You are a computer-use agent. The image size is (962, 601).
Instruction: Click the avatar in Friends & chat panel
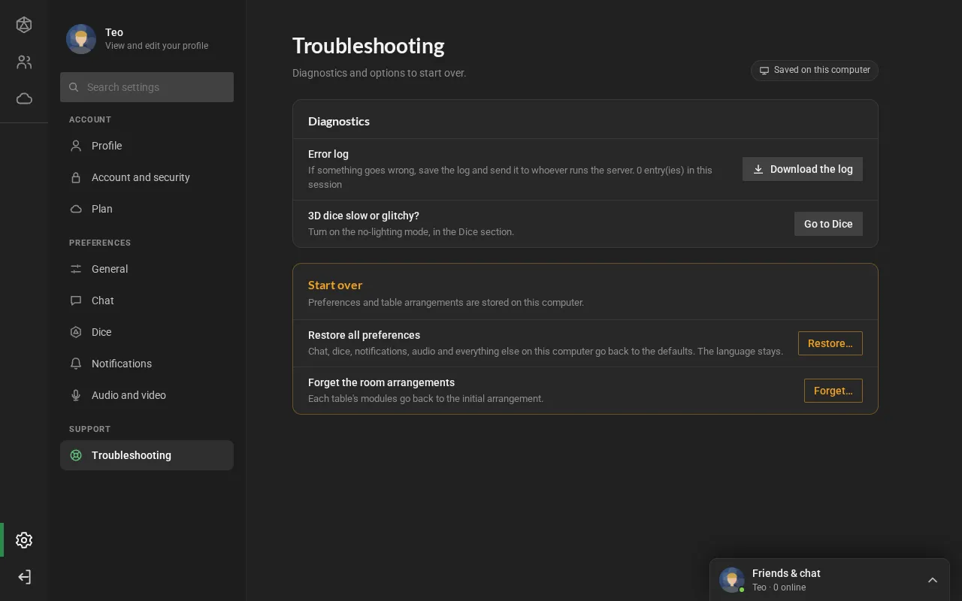coord(732,580)
